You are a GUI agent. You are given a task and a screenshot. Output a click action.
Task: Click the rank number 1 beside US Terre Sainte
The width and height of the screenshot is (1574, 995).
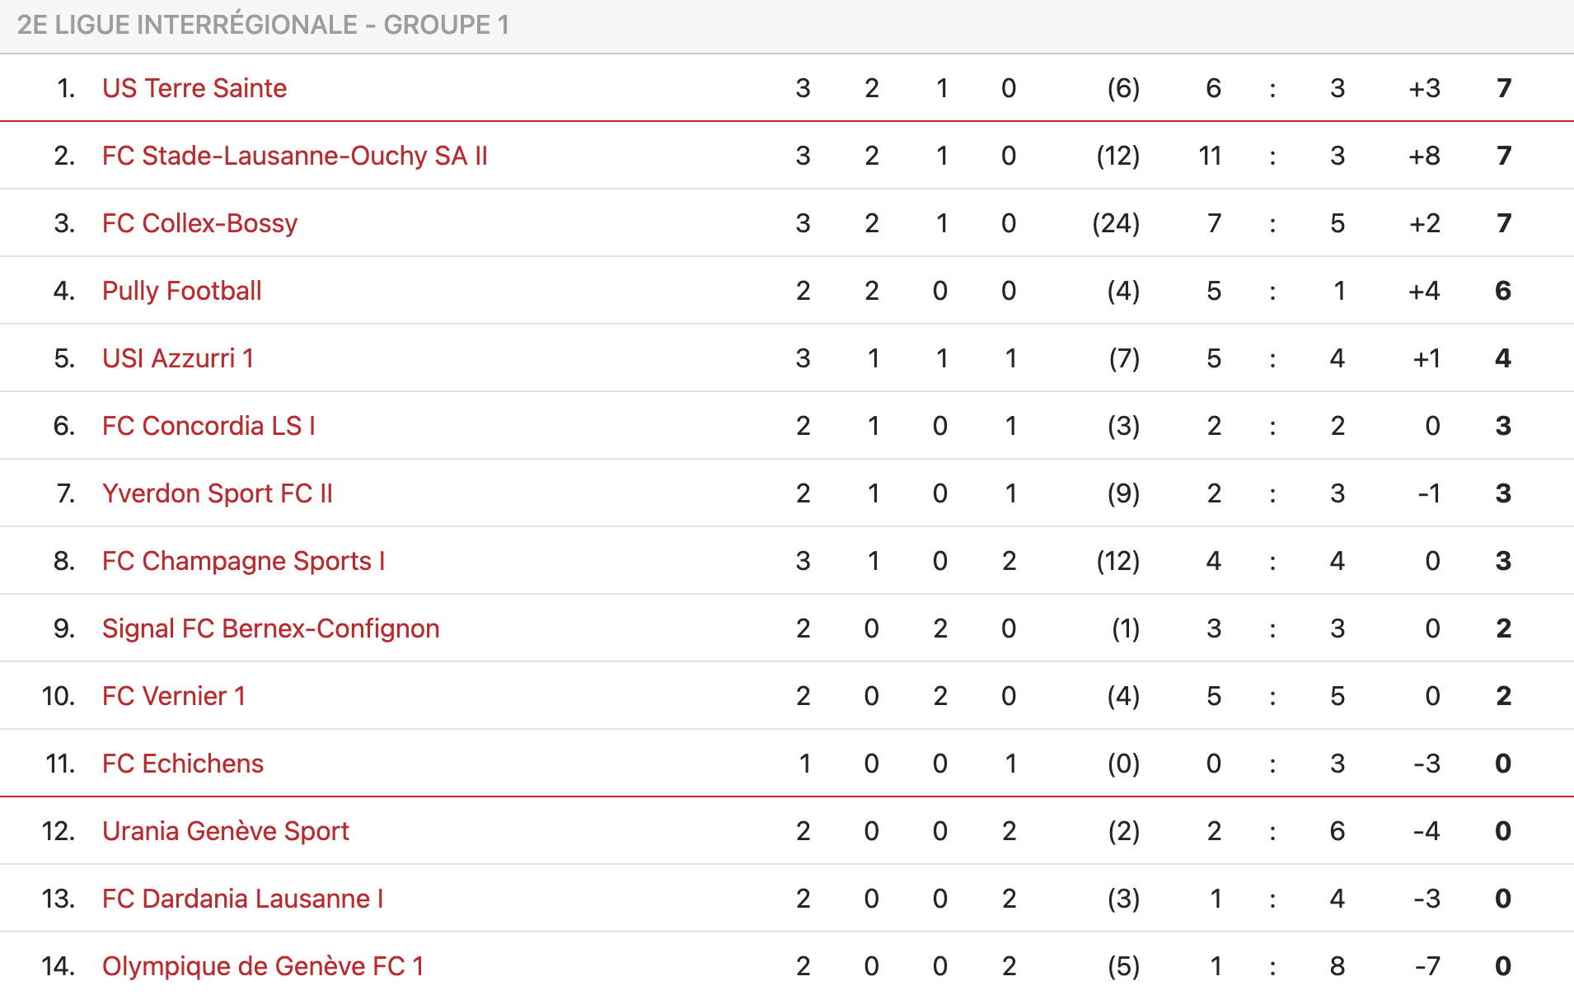click(x=66, y=88)
